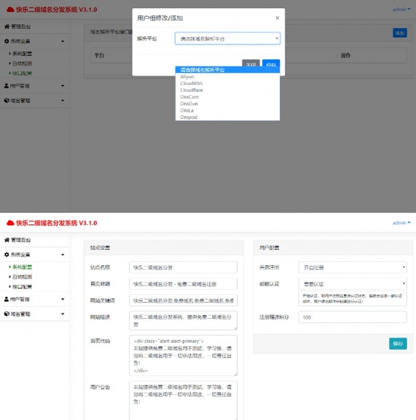Click the 解析平台 label in dialog
Image resolution: width=416 pixels, height=420 pixels.
pyautogui.click(x=147, y=39)
